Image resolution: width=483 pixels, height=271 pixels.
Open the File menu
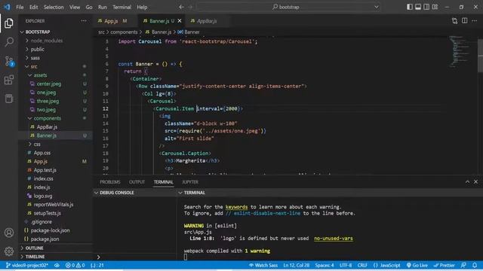20,7
